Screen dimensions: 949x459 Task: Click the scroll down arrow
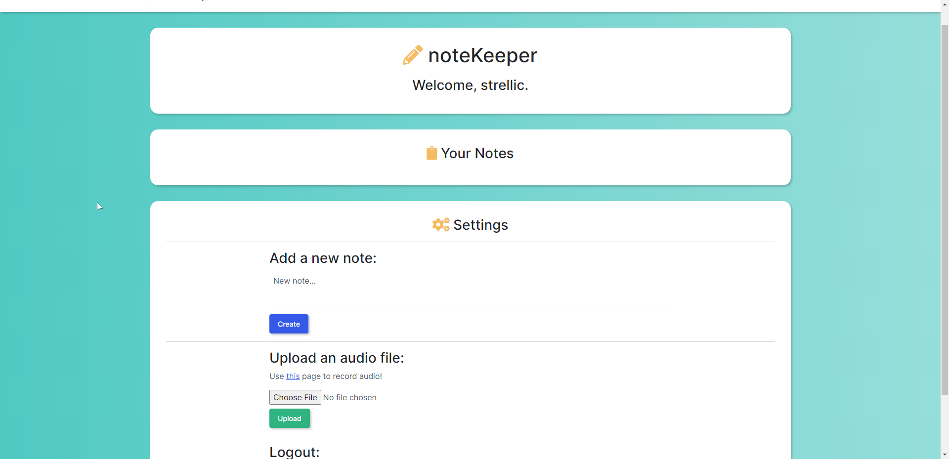945,454
